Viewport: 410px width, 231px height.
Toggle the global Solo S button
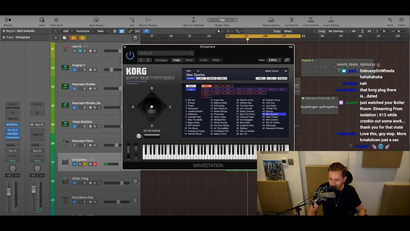coord(82,38)
